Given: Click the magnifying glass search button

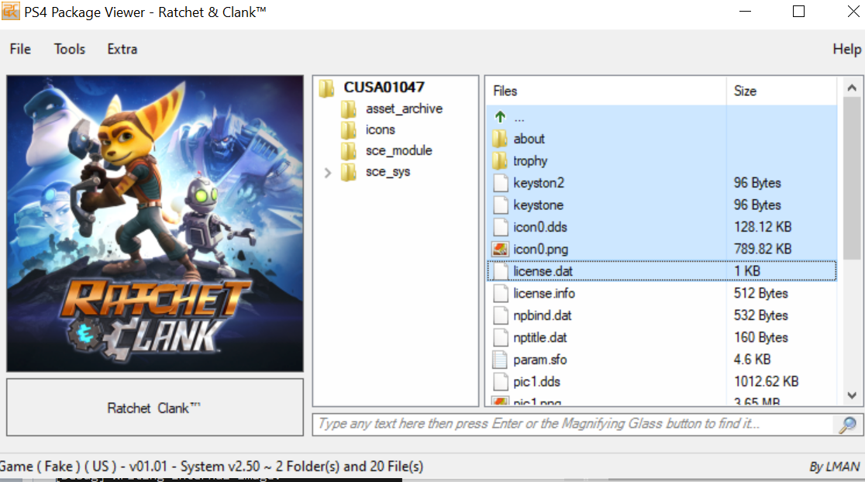Looking at the screenshot, I should (848, 424).
